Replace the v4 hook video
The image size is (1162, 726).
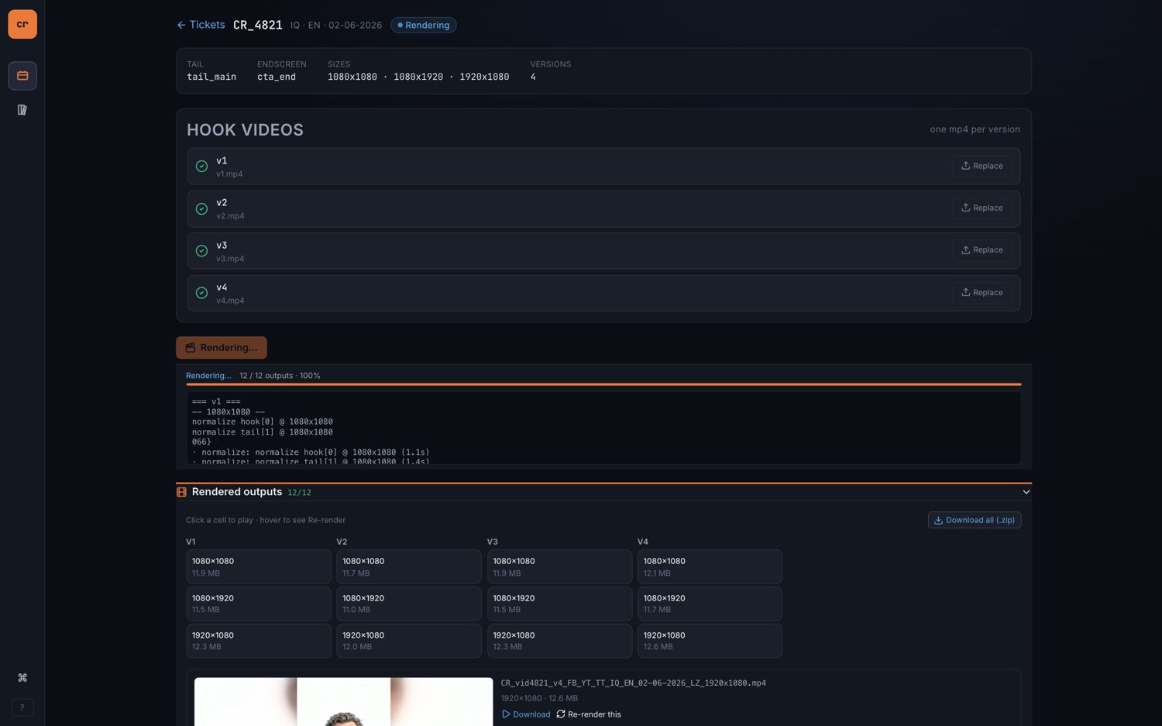pyautogui.click(x=982, y=293)
